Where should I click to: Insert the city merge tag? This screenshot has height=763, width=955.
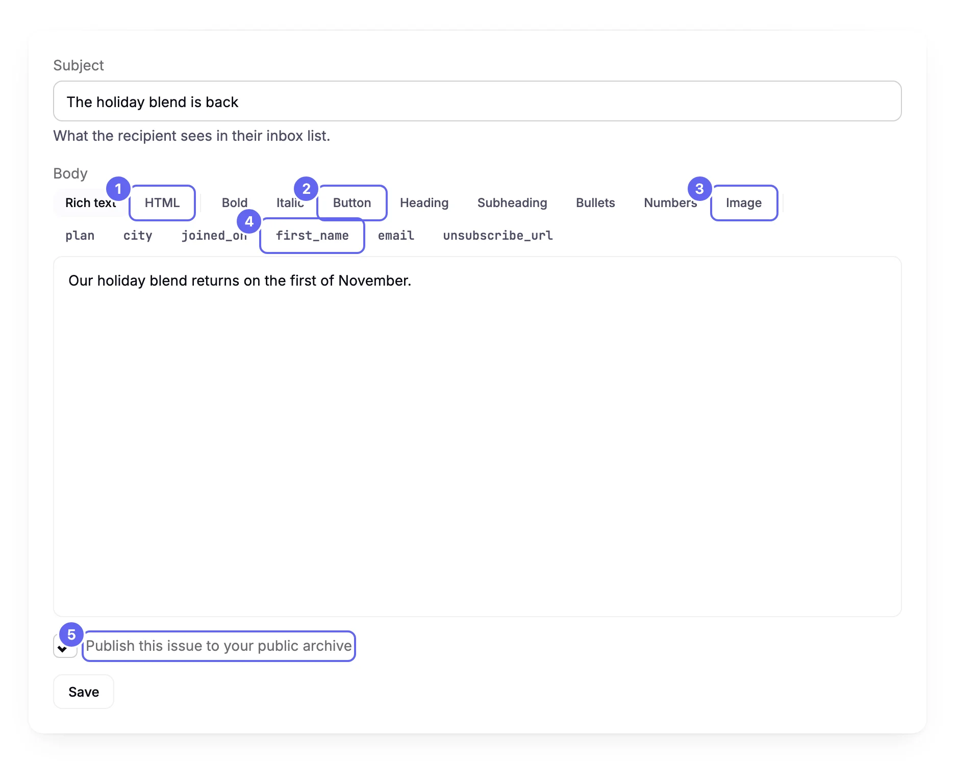tap(138, 236)
